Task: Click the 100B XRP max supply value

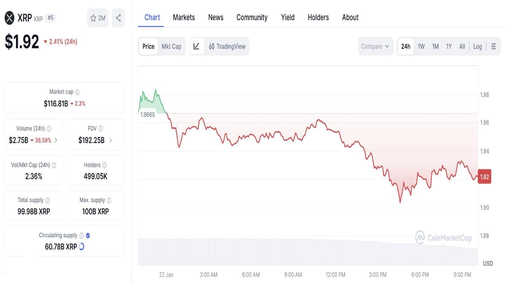Action: coord(96,212)
